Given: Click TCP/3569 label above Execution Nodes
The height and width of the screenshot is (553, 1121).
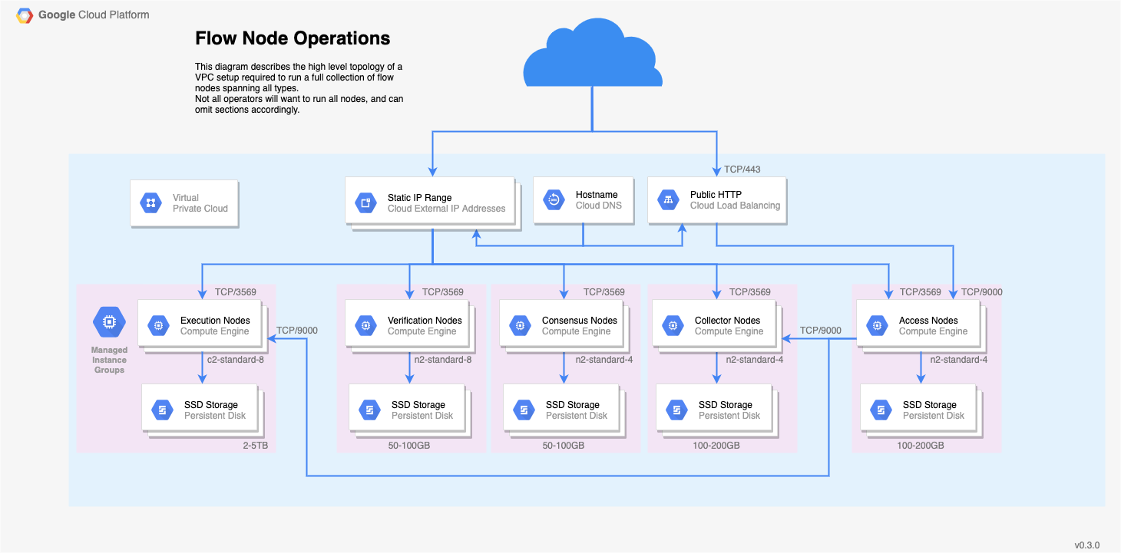Looking at the screenshot, I should click(236, 292).
